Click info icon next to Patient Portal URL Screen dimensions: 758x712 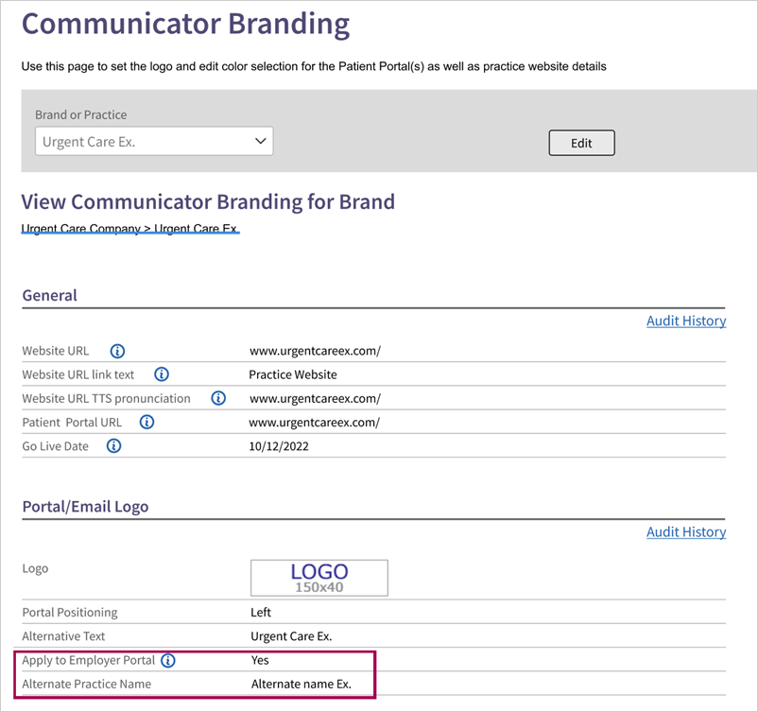[146, 422]
